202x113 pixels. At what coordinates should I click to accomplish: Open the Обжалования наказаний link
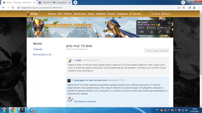85,101
